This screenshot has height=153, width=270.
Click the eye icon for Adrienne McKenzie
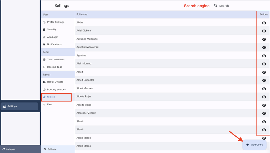click(264, 39)
